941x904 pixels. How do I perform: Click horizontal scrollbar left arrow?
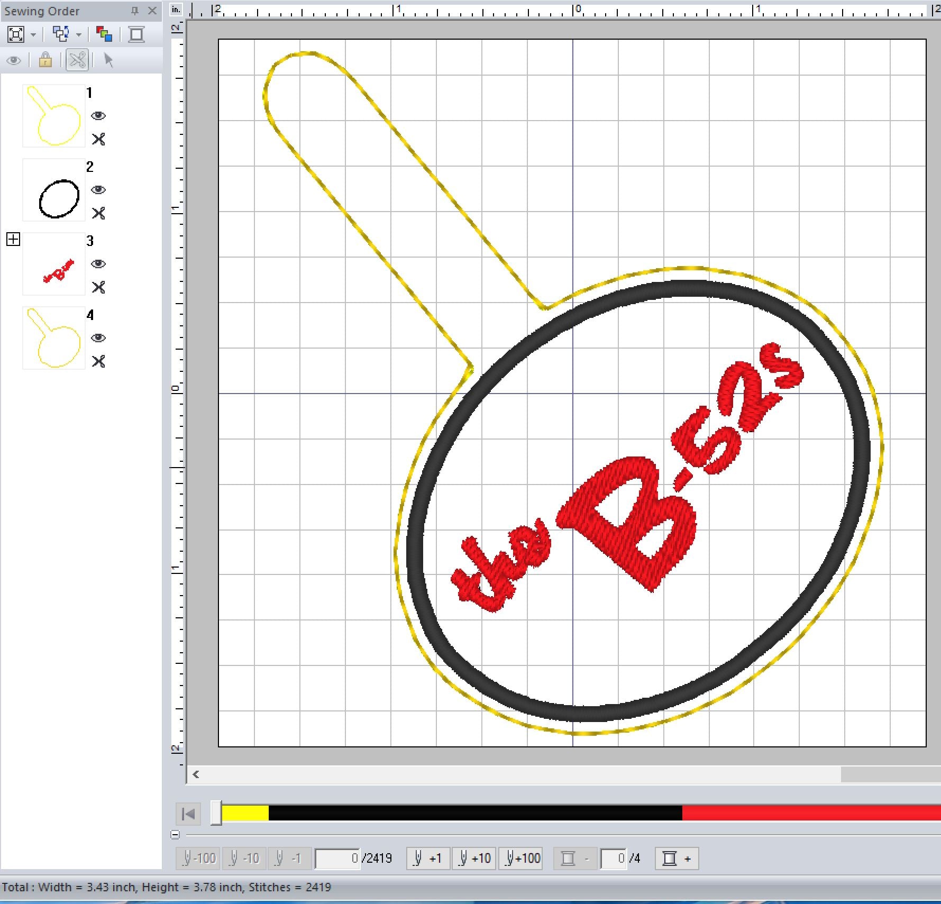(x=196, y=774)
